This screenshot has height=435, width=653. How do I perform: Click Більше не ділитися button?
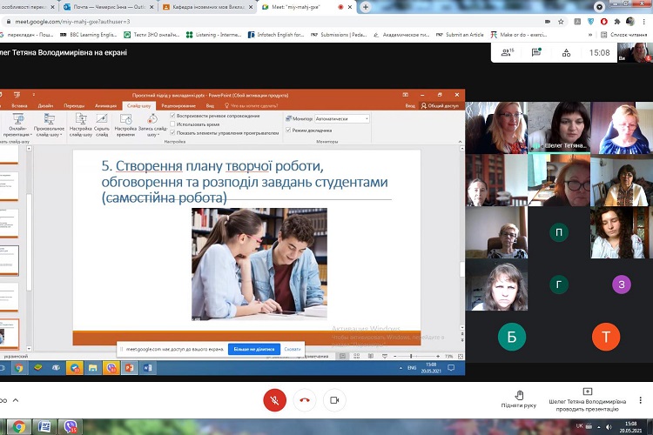253,349
